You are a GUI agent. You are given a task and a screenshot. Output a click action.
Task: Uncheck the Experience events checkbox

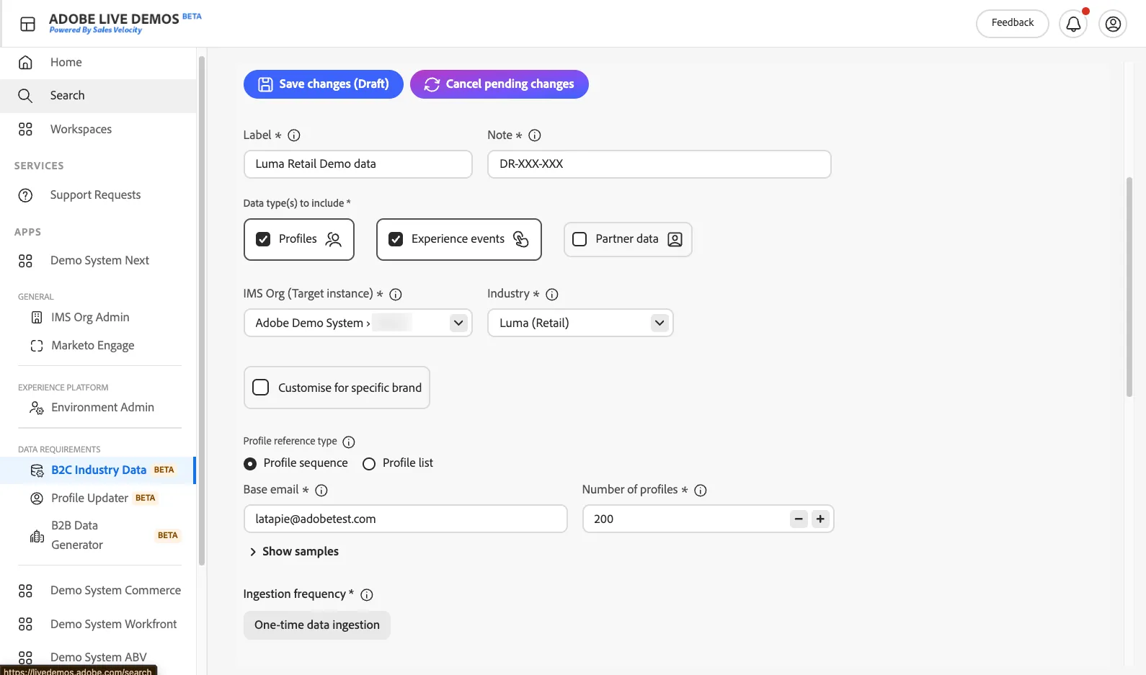coord(396,239)
